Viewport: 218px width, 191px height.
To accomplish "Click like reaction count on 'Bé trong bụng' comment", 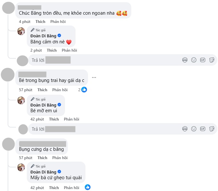I will coord(83,90).
